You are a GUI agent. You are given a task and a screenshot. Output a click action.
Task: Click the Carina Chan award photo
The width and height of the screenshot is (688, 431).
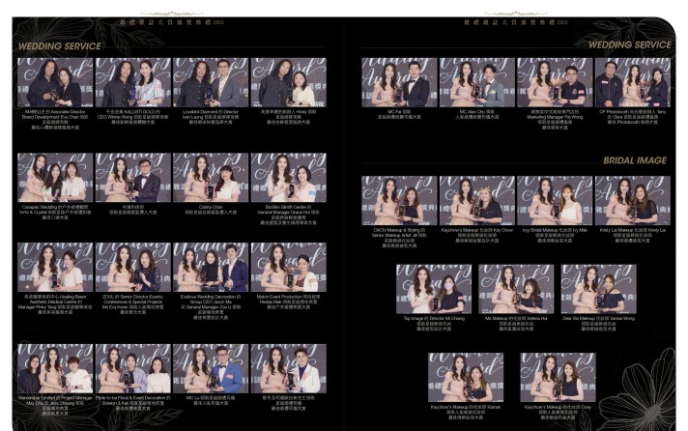point(211,178)
